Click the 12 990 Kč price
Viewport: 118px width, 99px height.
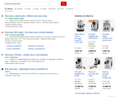(x=107, y=86)
